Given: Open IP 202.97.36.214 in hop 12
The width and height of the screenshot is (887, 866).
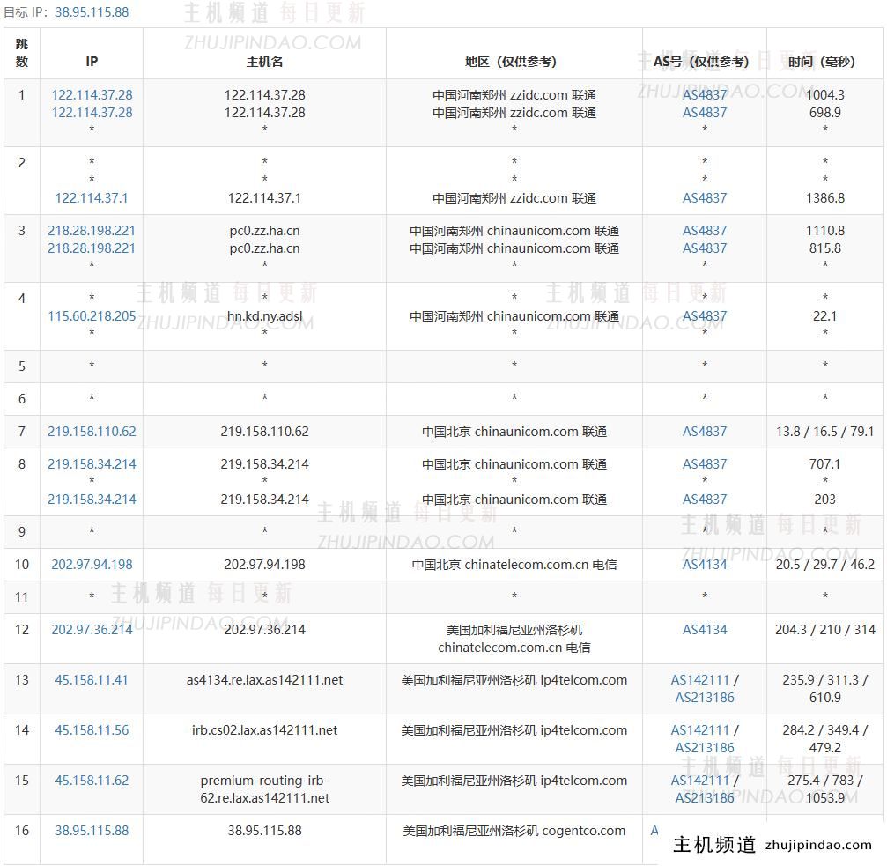Looking at the screenshot, I should click(92, 630).
